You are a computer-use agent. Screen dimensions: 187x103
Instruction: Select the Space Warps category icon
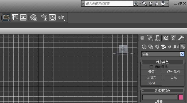click(176, 46)
